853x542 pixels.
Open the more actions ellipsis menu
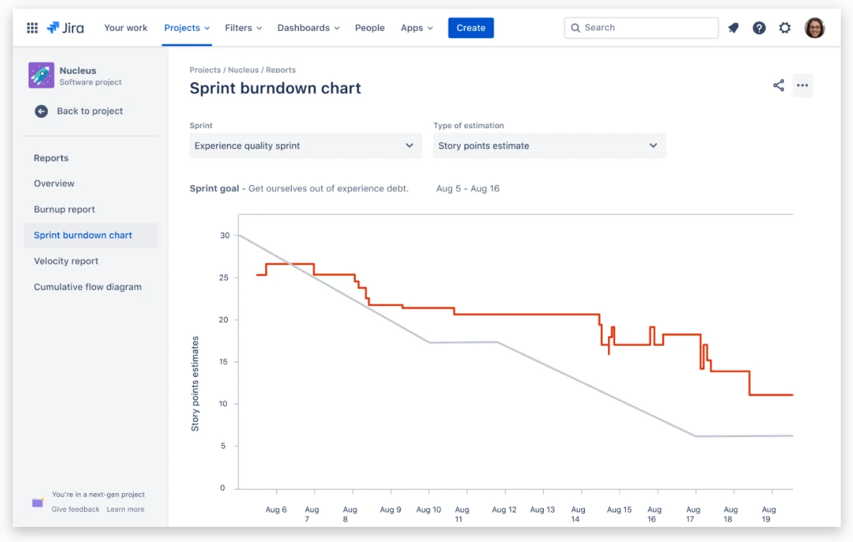[803, 86]
